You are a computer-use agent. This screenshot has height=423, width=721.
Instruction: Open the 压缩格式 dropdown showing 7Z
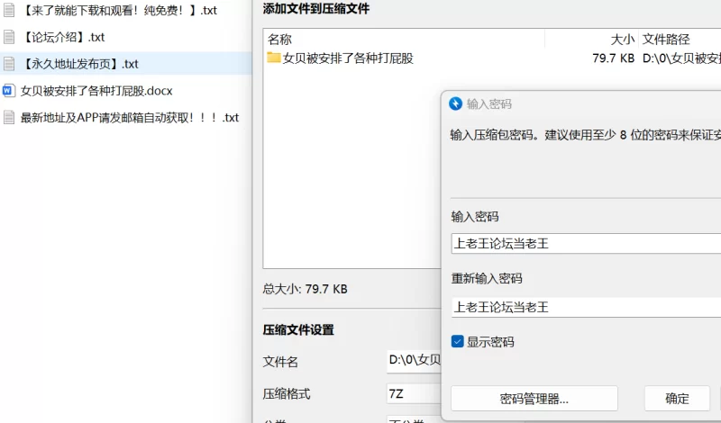pos(415,393)
